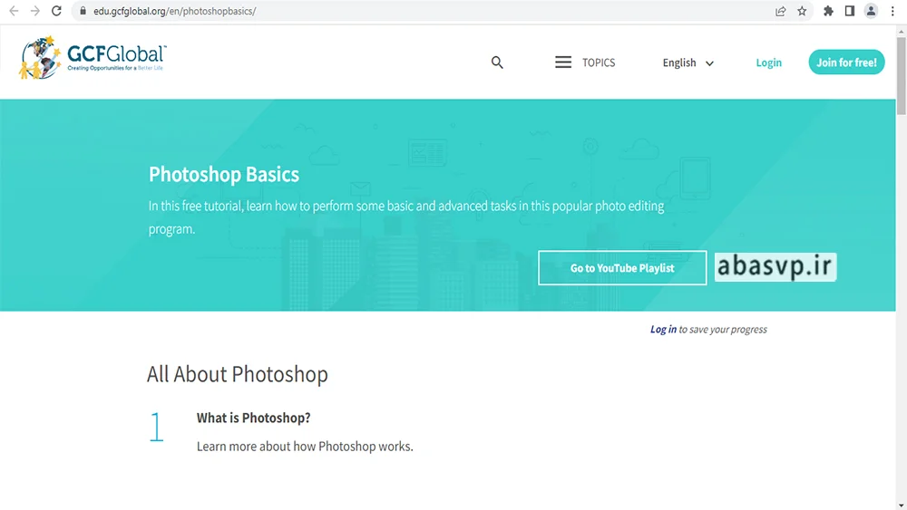Open site search magnifier icon

497,63
